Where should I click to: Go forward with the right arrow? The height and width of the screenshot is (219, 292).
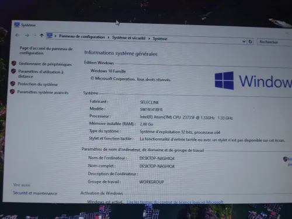pyautogui.click(x=27, y=36)
